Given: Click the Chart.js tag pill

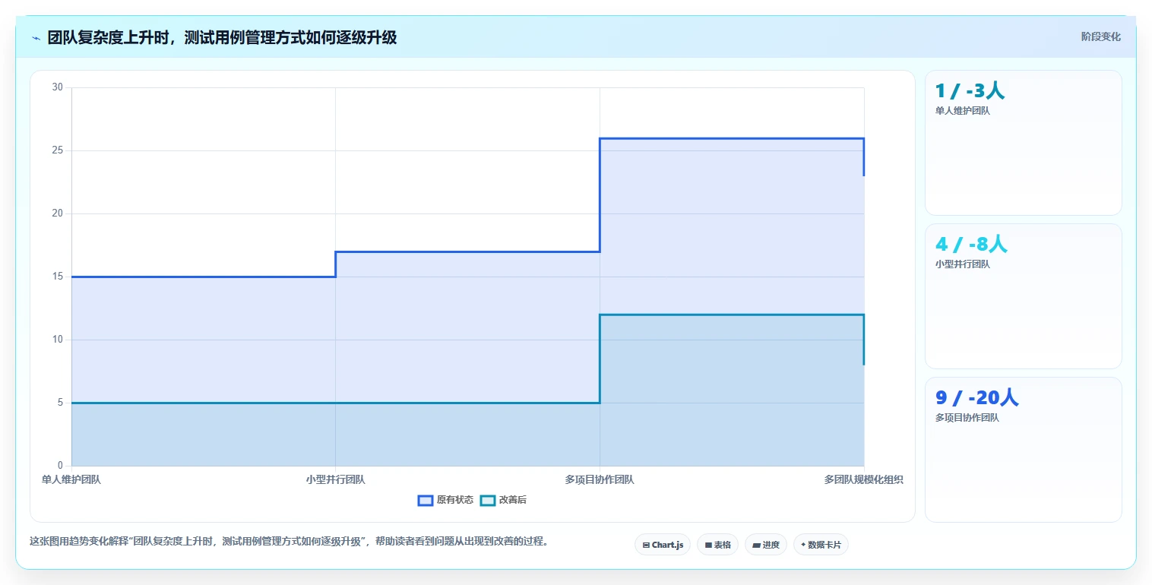Looking at the screenshot, I should tap(663, 545).
